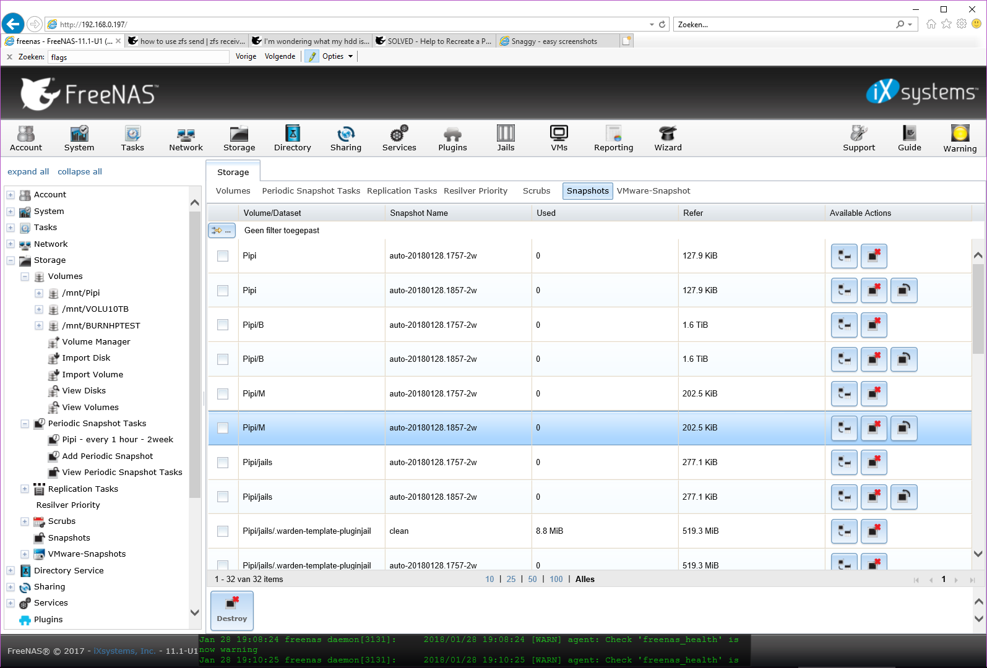This screenshot has width=987, height=668.
Task: Tick checkbox for Pipi/M auto-20180128.1857-2w
Action: 223,428
